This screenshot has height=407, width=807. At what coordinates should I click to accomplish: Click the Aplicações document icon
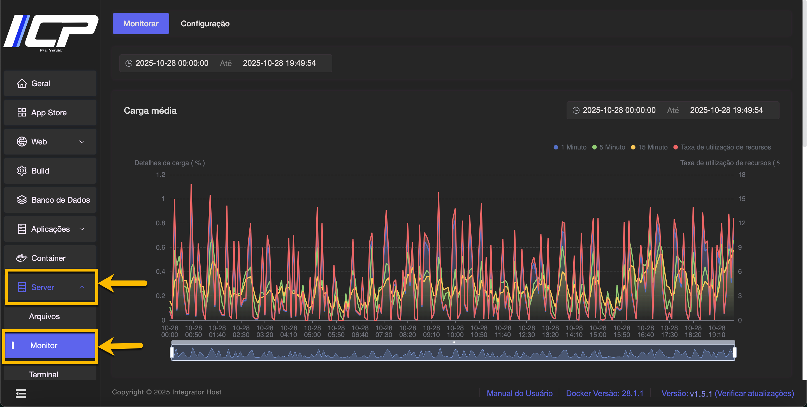[x=22, y=229]
